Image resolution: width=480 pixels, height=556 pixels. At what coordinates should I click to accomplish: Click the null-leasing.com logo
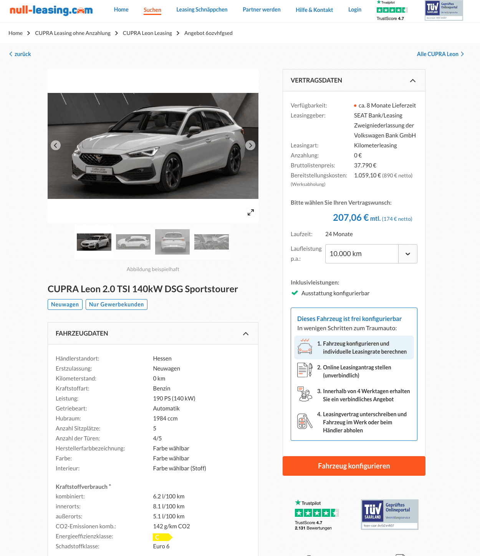[x=51, y=10]
